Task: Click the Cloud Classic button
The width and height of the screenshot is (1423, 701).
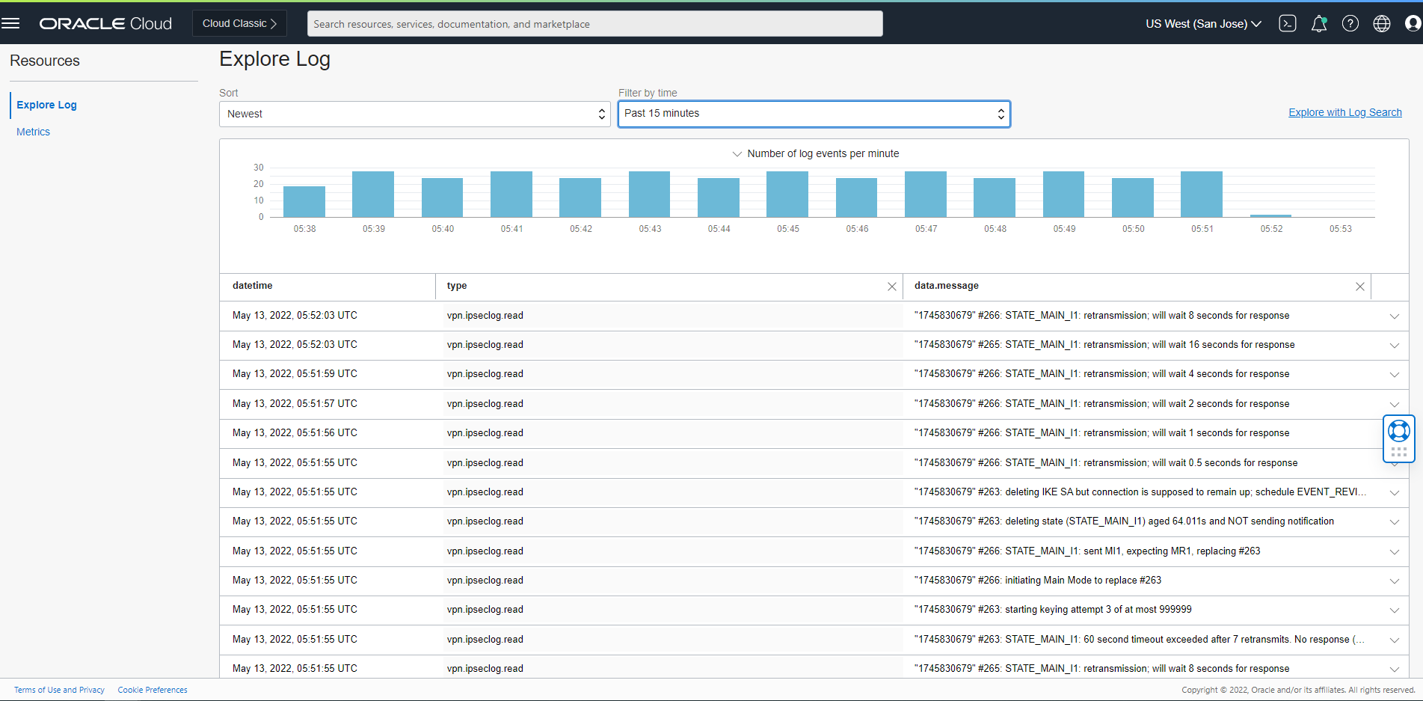Action: [239, 24]
